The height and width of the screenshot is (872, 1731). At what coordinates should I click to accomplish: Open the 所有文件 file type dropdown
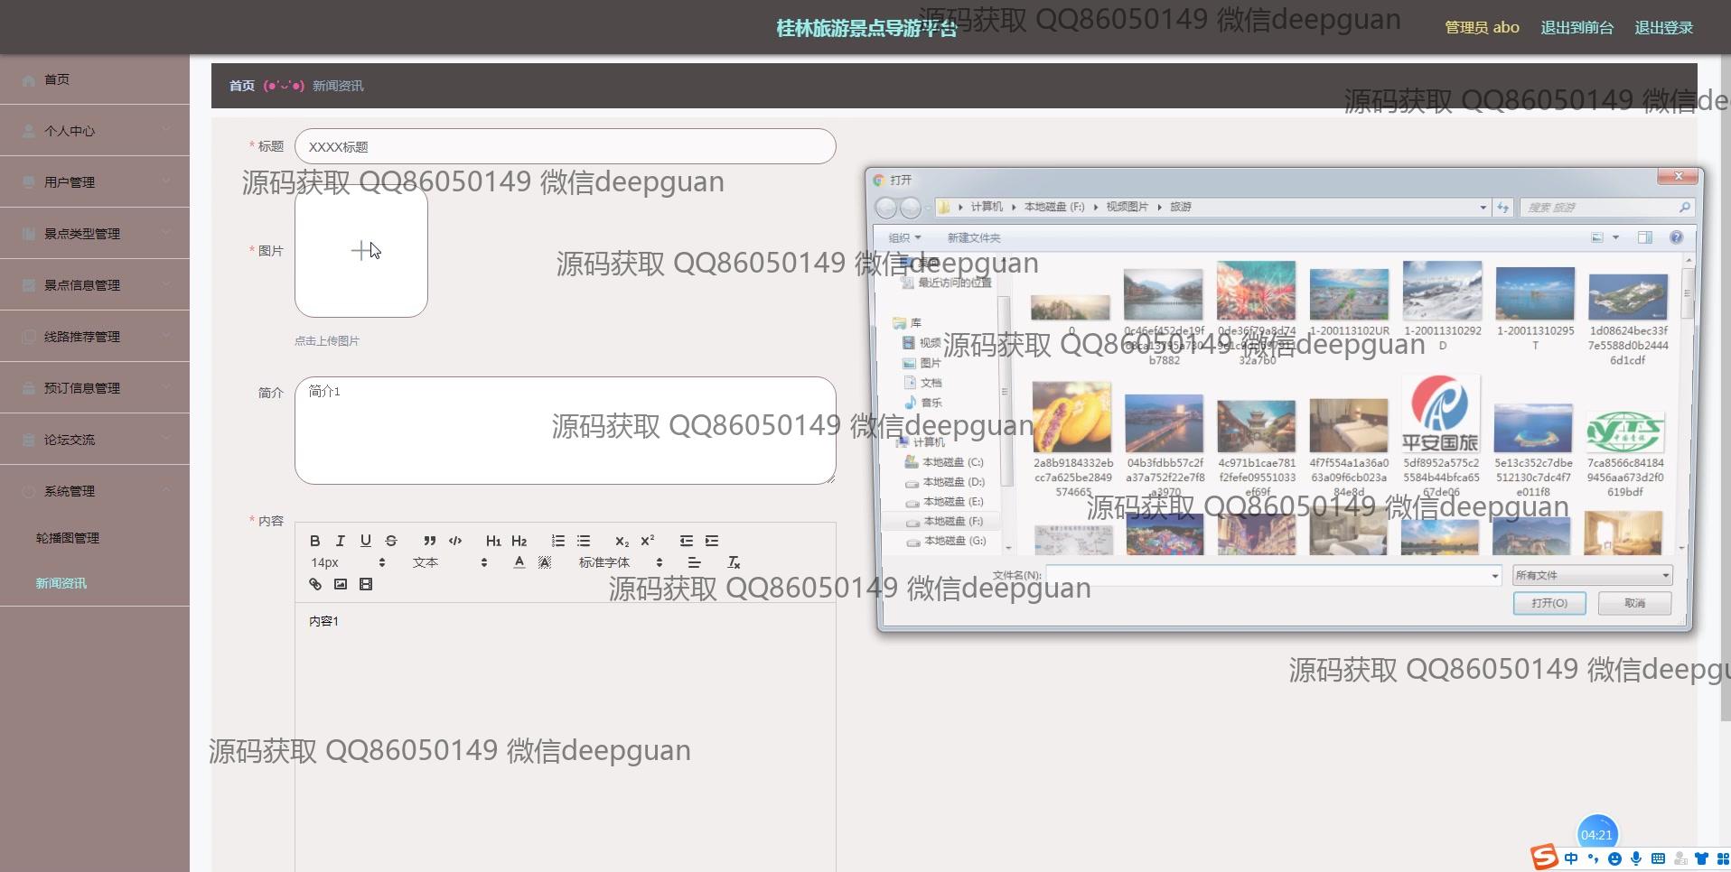click(1593, 575)
